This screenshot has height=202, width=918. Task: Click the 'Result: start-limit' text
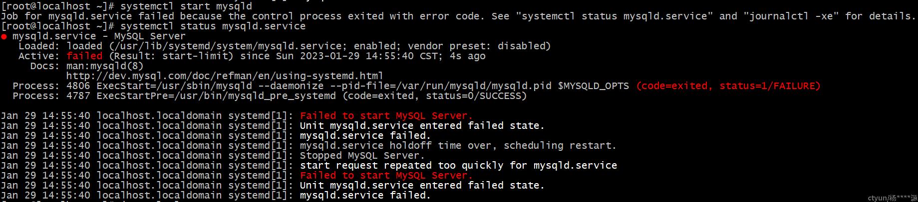[171, 56]
